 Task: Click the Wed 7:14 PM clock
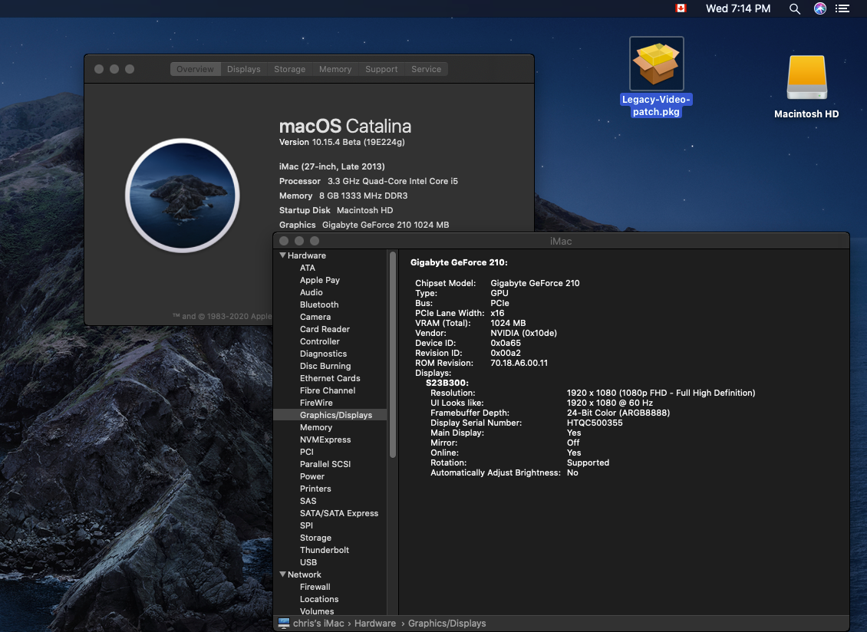(x=737, y=8)
